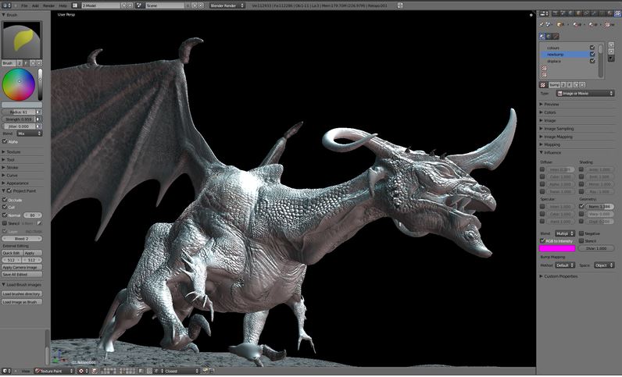Image resolution: width=622 pixels, height=377 pixels.
Task: Open the bump Method Default dropdown
Action: 565,265
